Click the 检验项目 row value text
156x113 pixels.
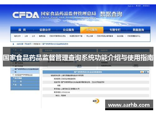pos(83,82)
